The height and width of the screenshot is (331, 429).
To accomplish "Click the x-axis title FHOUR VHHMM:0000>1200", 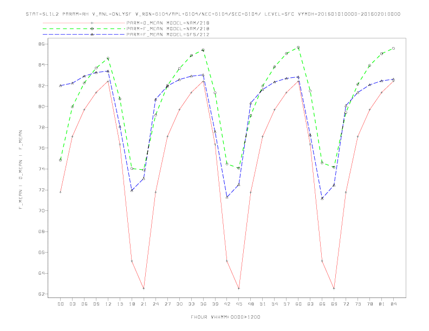I will [225, 317].
